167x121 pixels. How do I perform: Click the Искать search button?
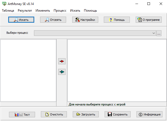(21, 20)
